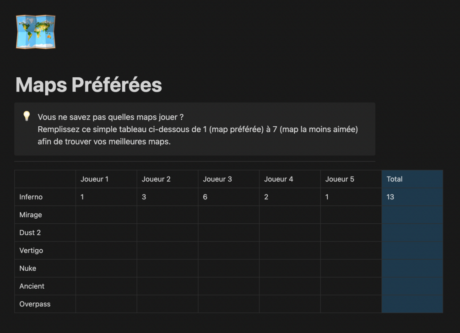Image resolution: width=460 pixels, height=333 pixels.
Task: Click the callout text about maps
Action: pyautogui.click(x=198, y=129)
